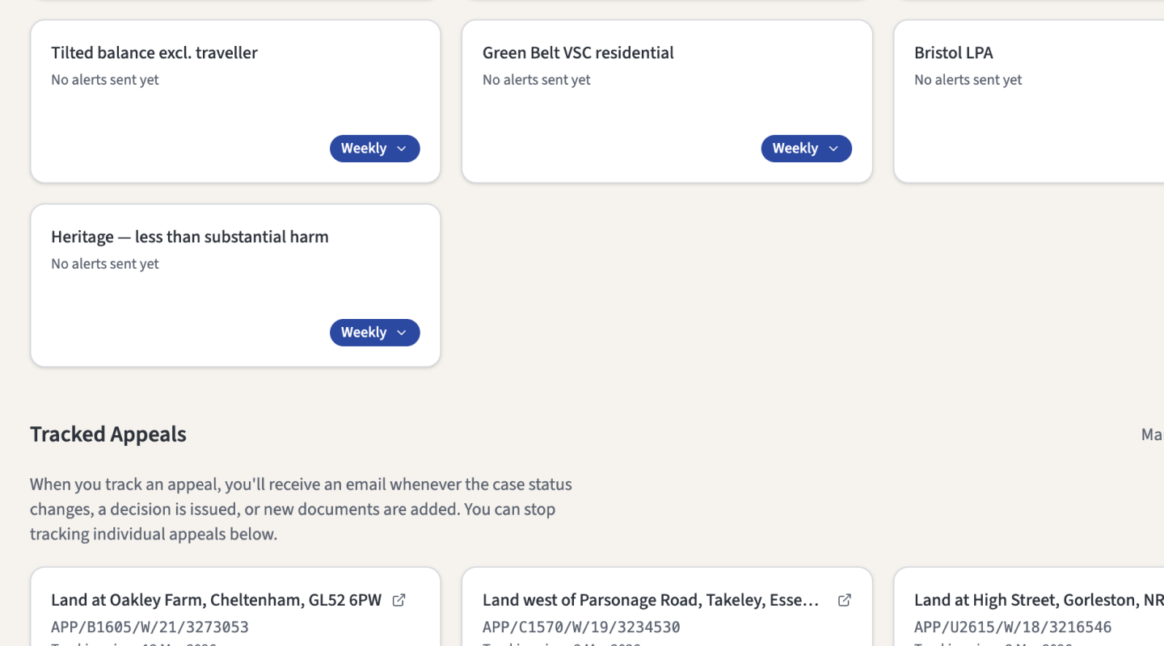Click the Heritage — less than substantial harm title
Image resolution: width=1164 pixels, height=646 pixels.
pos(189,237)
